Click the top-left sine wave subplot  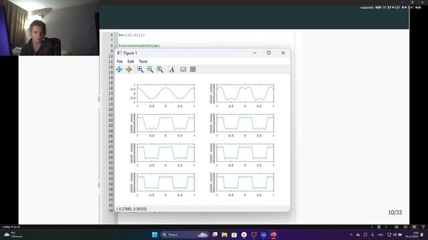coord(166,93)
